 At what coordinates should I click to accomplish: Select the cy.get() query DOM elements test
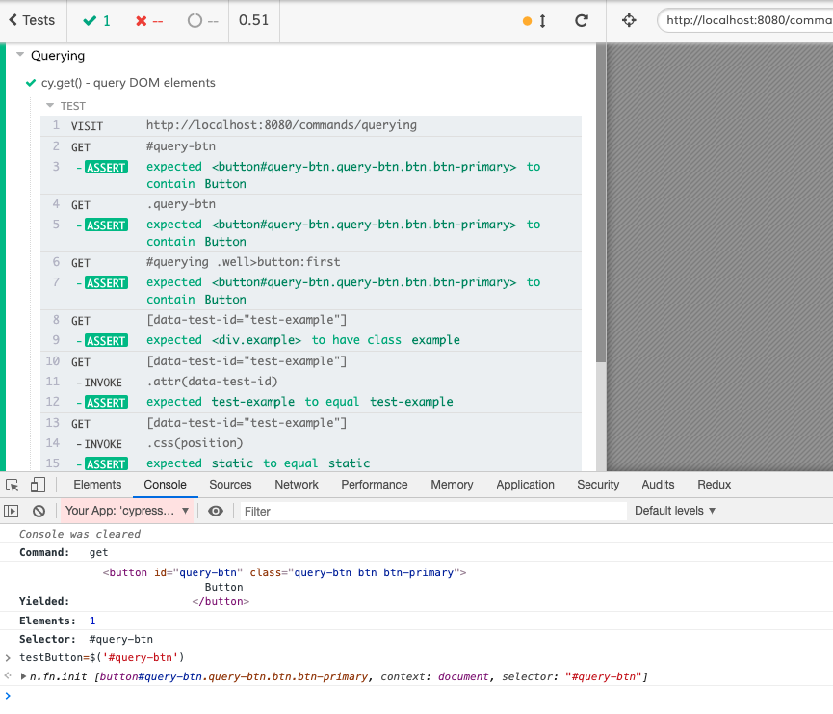(128, 83)
